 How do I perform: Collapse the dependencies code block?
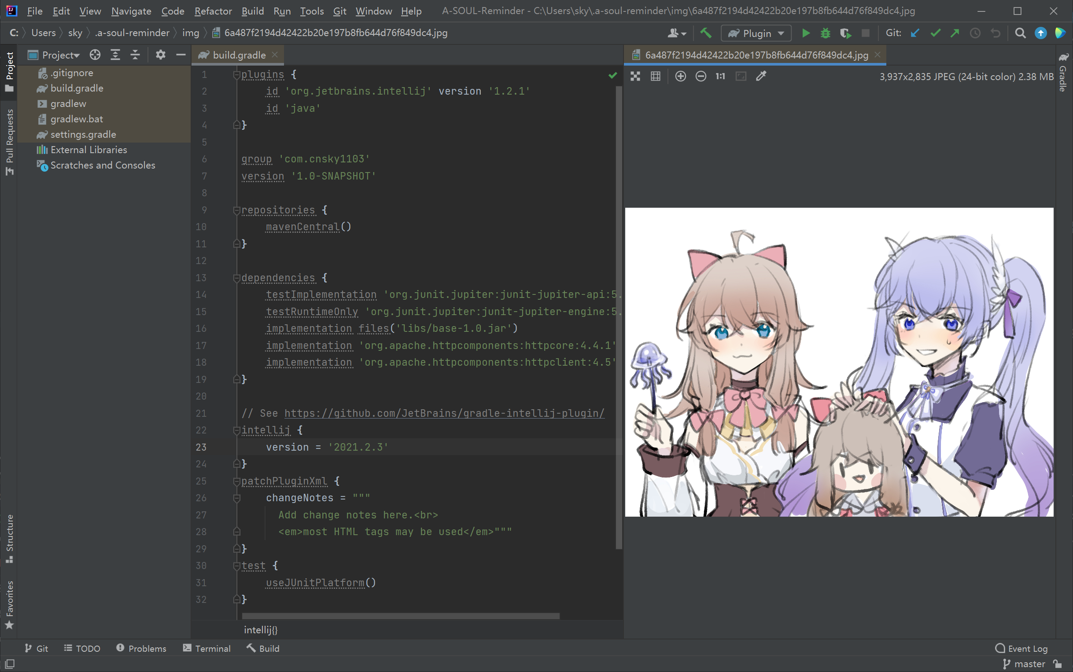click(236, 278)
